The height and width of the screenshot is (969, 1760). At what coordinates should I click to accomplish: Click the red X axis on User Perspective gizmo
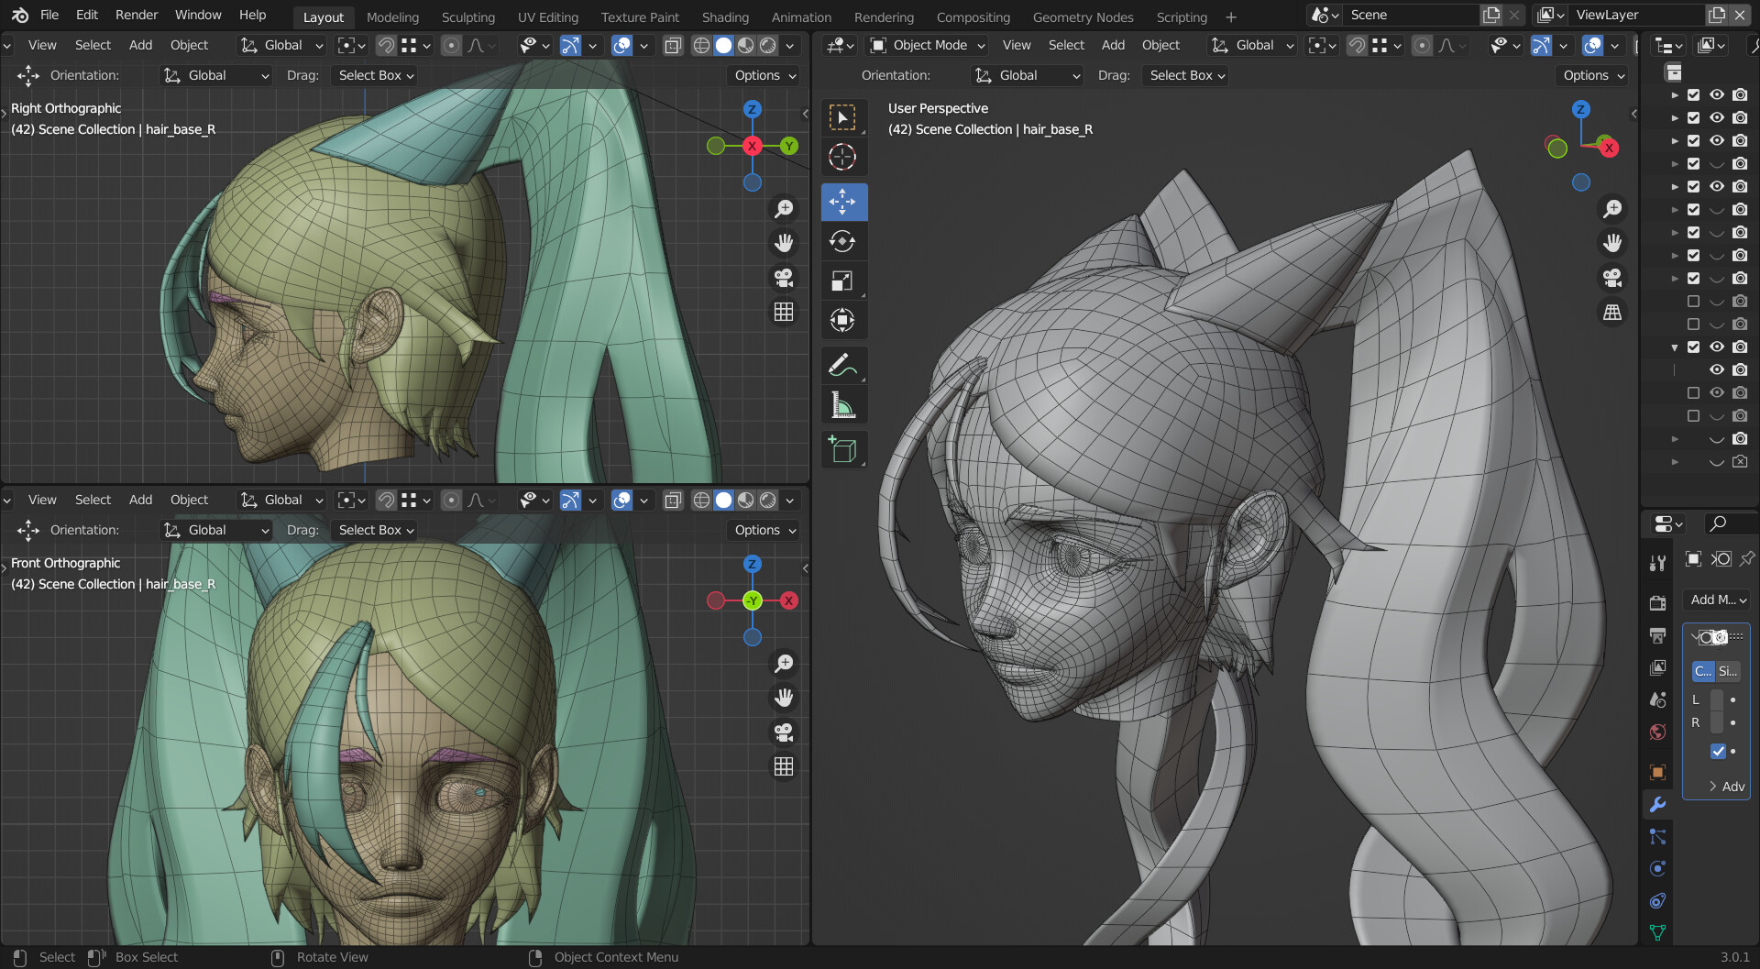tap(1609, 148)
